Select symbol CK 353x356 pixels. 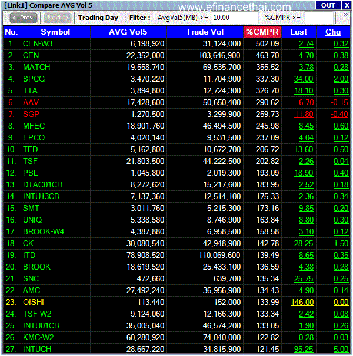[28, 244]
